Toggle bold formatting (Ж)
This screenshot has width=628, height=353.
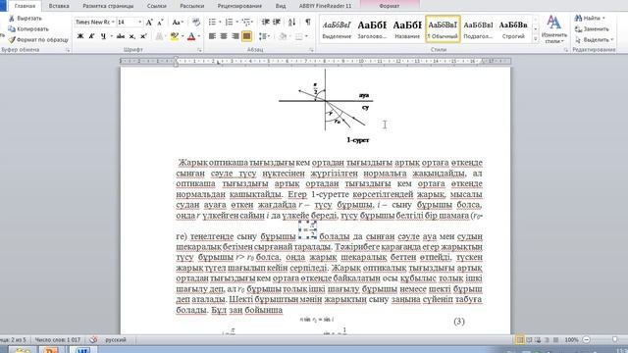(x=80, y=36)
